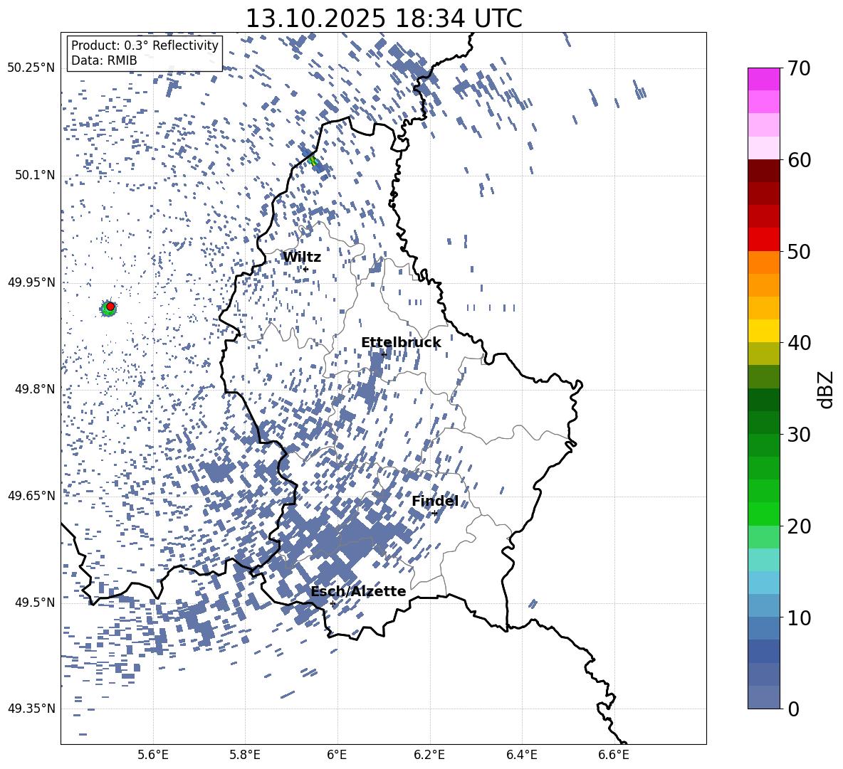Click the colorbar's 40 dBZ tick label

pyautogui.click(x=800, y=343)
